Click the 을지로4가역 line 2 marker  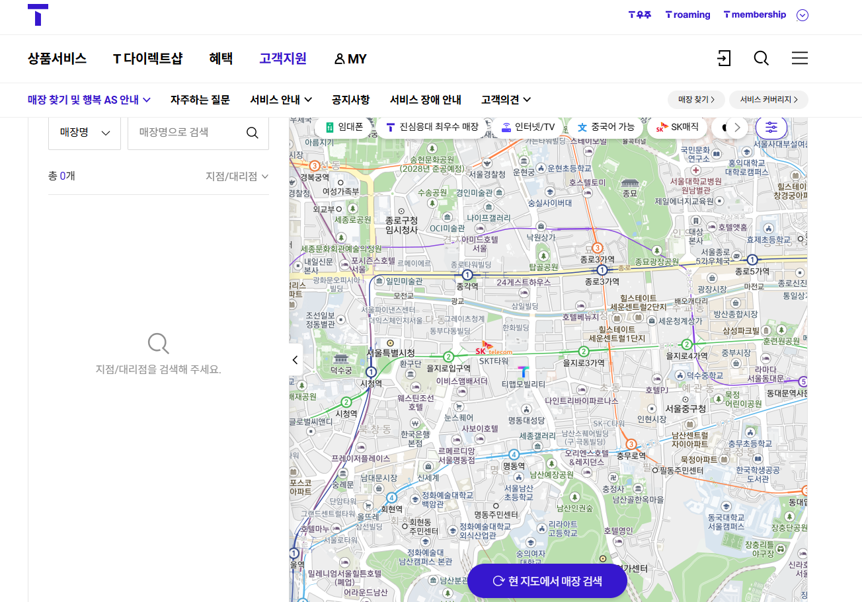click(x=687, y=344)
